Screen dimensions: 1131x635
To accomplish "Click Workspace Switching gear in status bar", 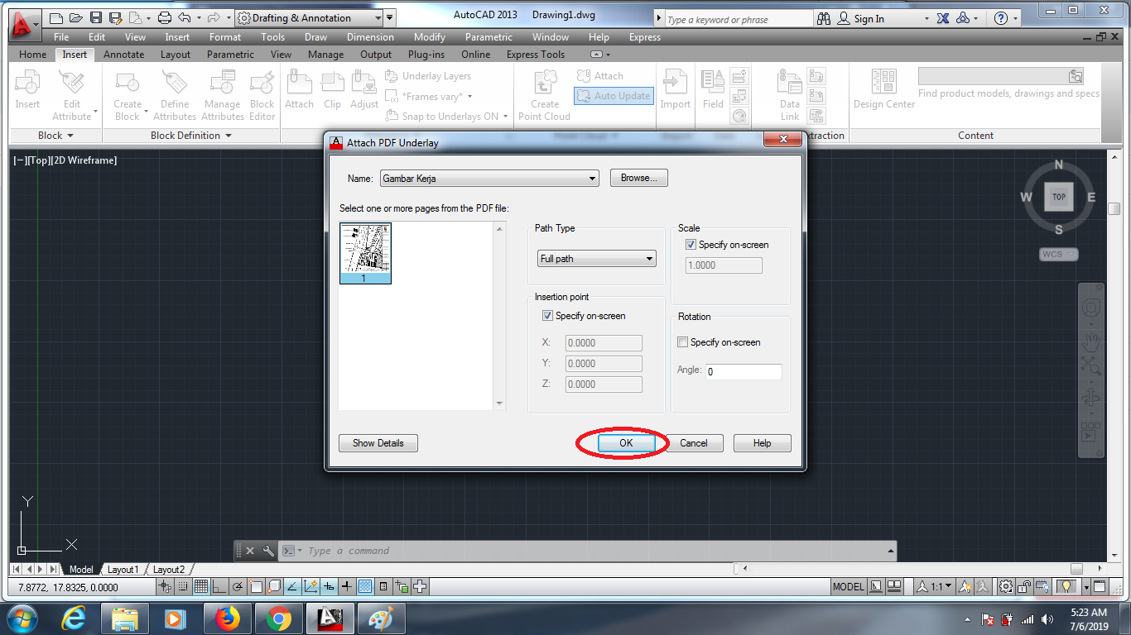I will [x=1005, y=587].
